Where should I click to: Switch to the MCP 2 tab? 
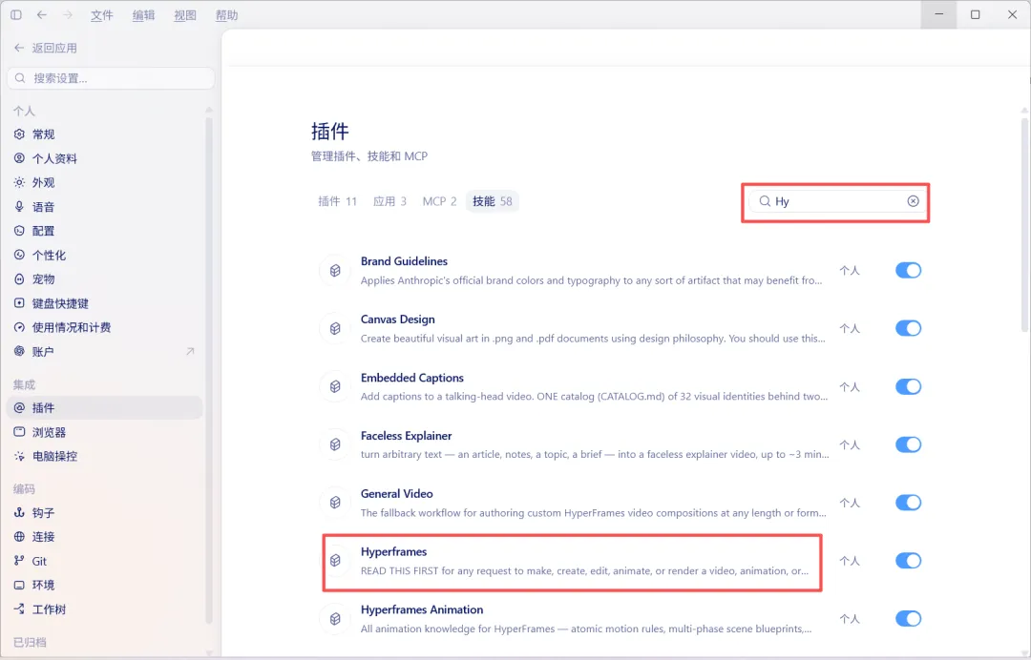click(x=439, y=201)
